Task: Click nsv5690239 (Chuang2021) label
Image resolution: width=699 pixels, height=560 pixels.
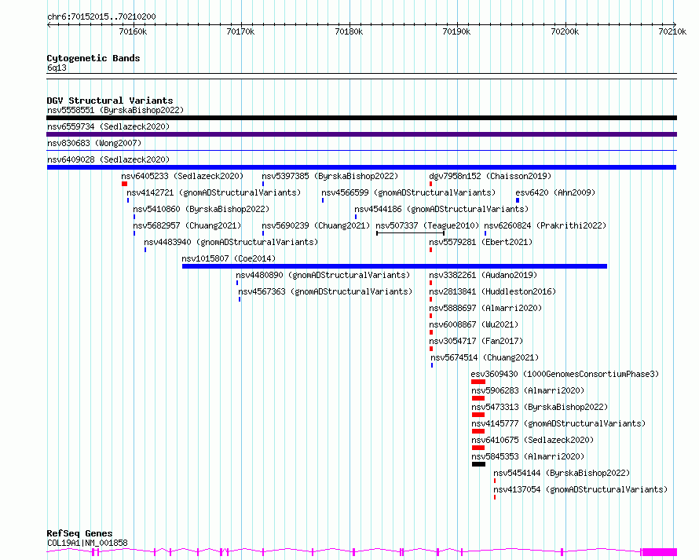Action: point(316,225)
